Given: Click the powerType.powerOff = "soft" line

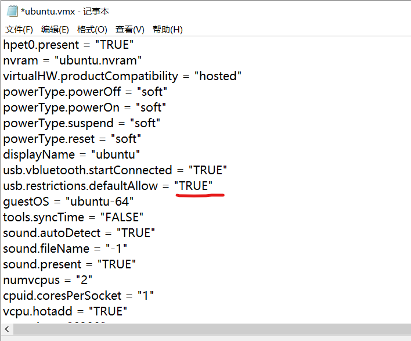Looking at the screenshot, I should click(85, 92).
